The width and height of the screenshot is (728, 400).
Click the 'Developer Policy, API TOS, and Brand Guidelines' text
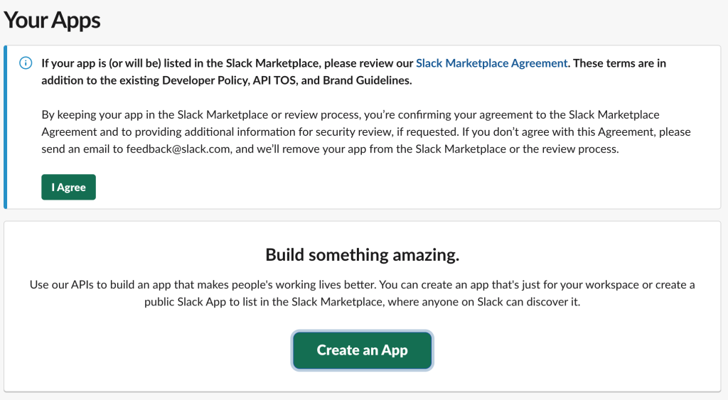point(286,80)
